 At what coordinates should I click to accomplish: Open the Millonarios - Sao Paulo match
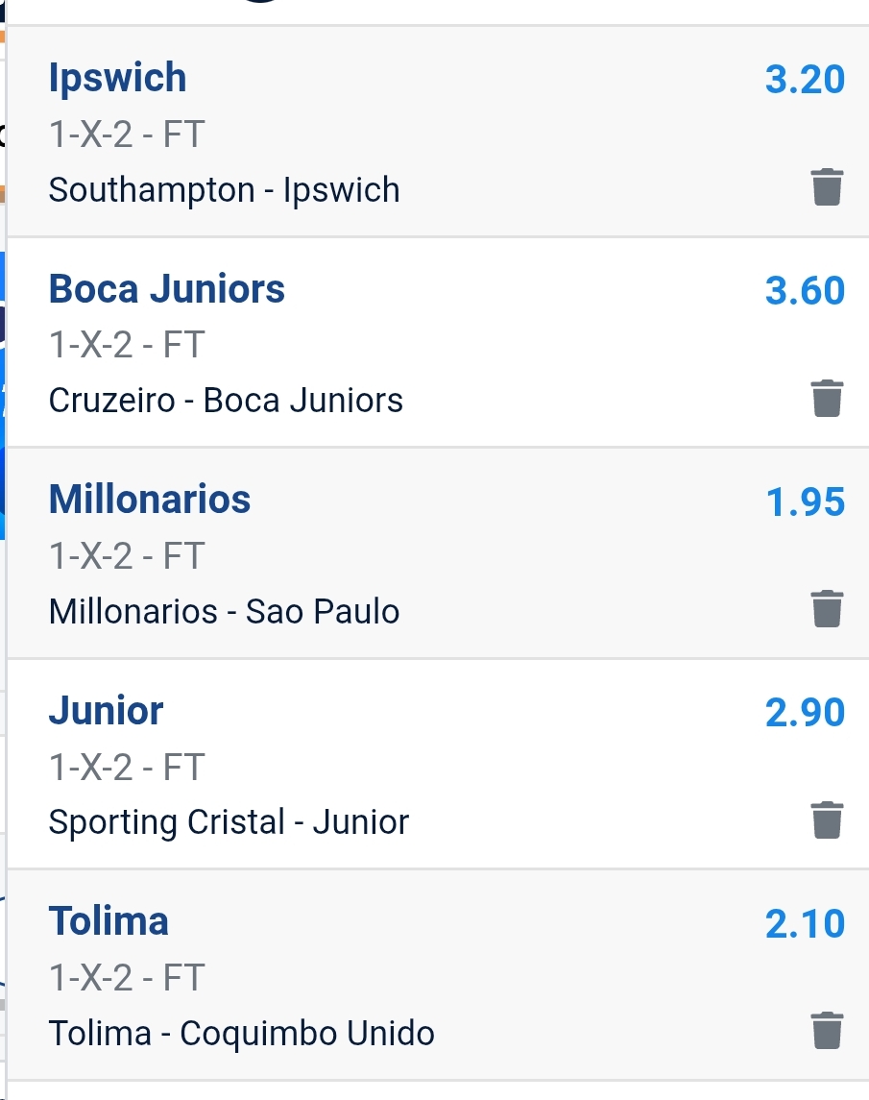point(224,612)
